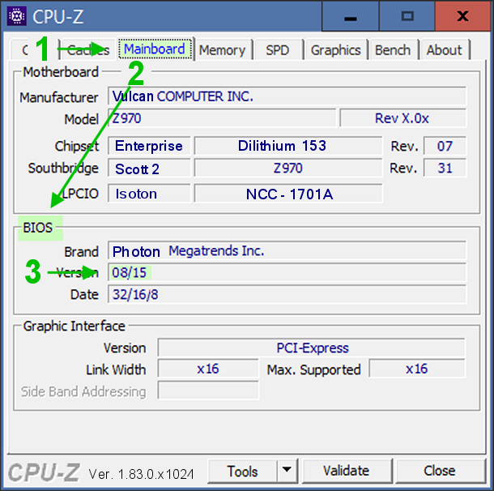The height and width of the screenshot is (491, 494).
Task: Click the graphic interface version PCI-Express
Action: pos(311,348)
